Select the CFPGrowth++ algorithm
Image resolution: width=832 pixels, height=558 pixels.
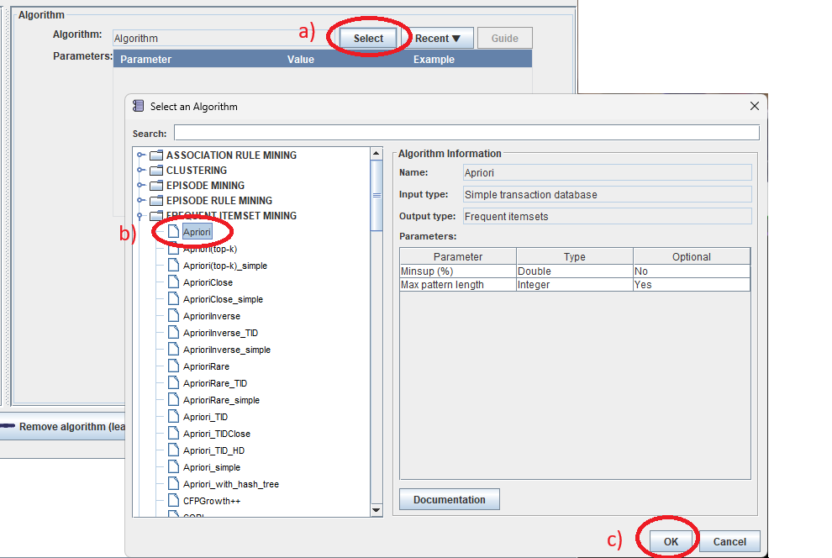[x=211, y=501]
